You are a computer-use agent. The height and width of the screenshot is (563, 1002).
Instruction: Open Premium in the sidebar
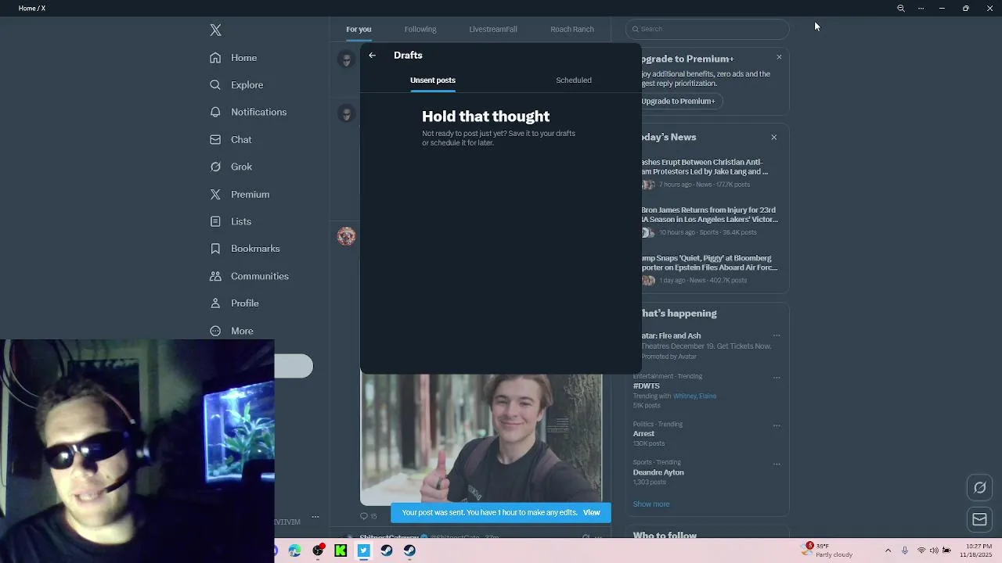coord(240,194)
